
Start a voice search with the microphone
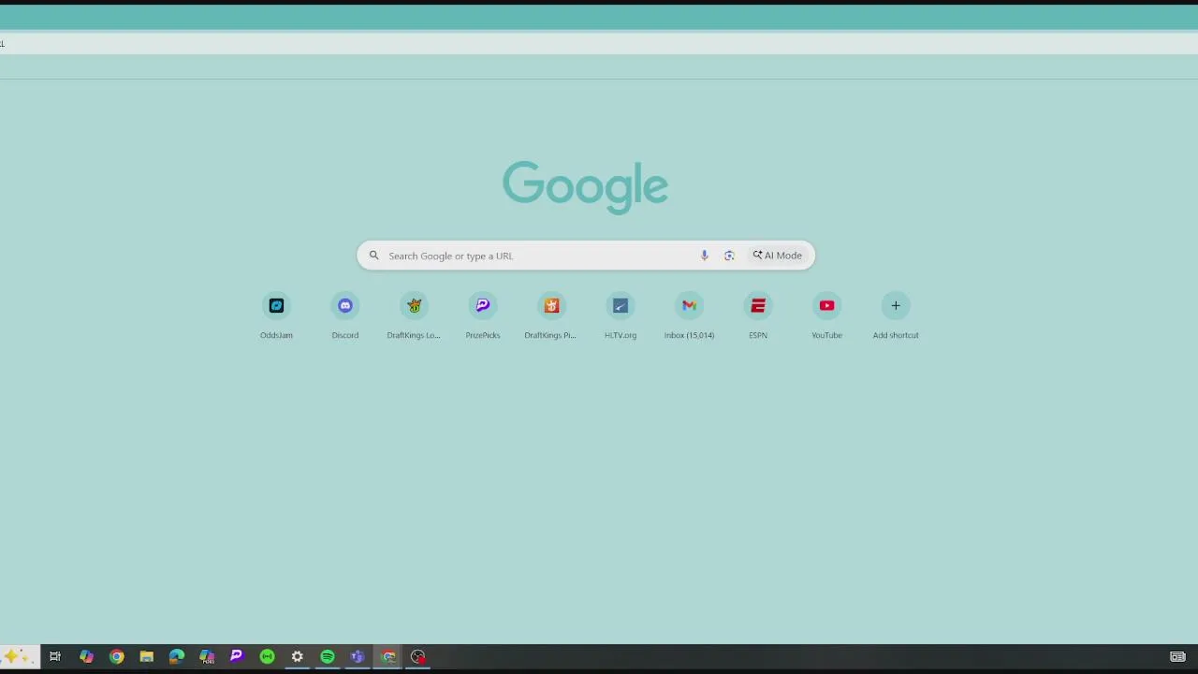705,256
